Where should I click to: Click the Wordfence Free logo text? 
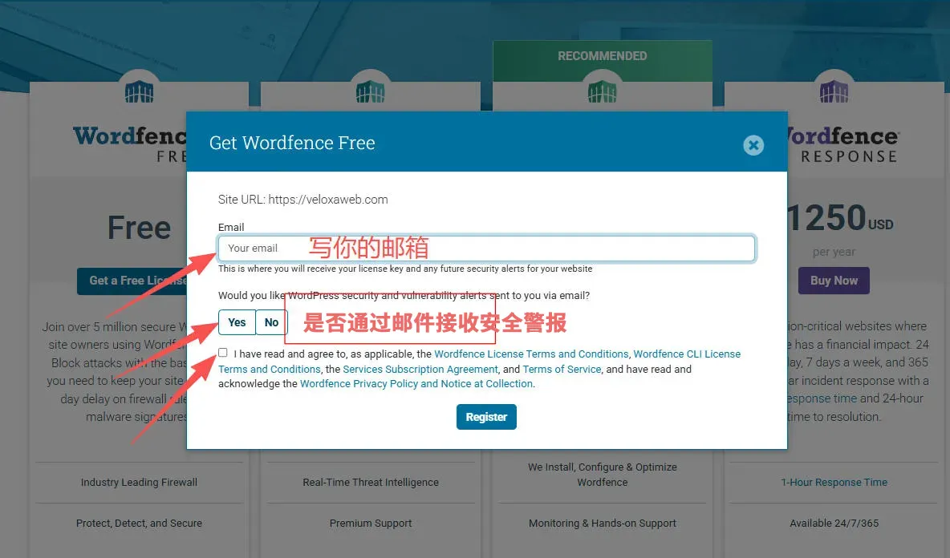tap(128, 144)
